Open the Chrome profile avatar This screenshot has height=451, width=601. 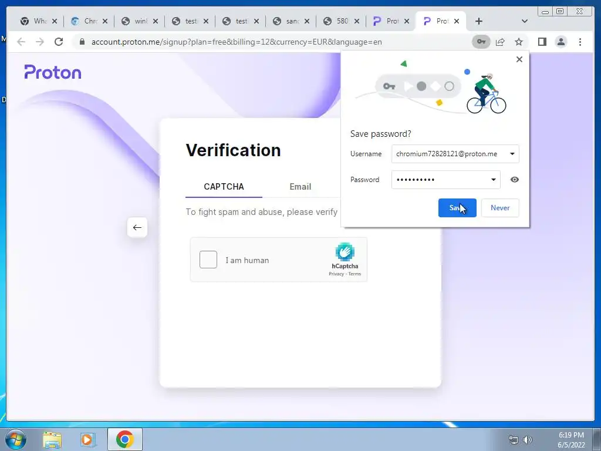pos(561,42)
